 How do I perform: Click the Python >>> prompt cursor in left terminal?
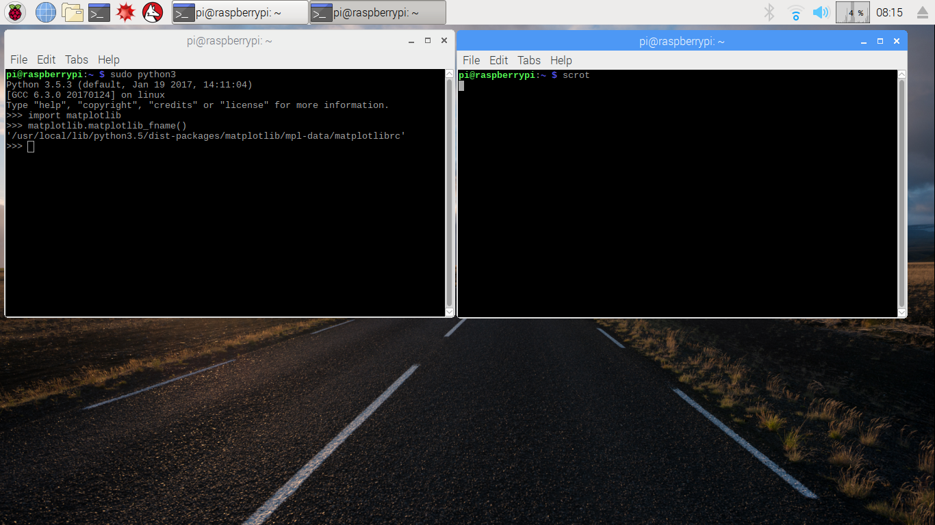tap(31, 146)
